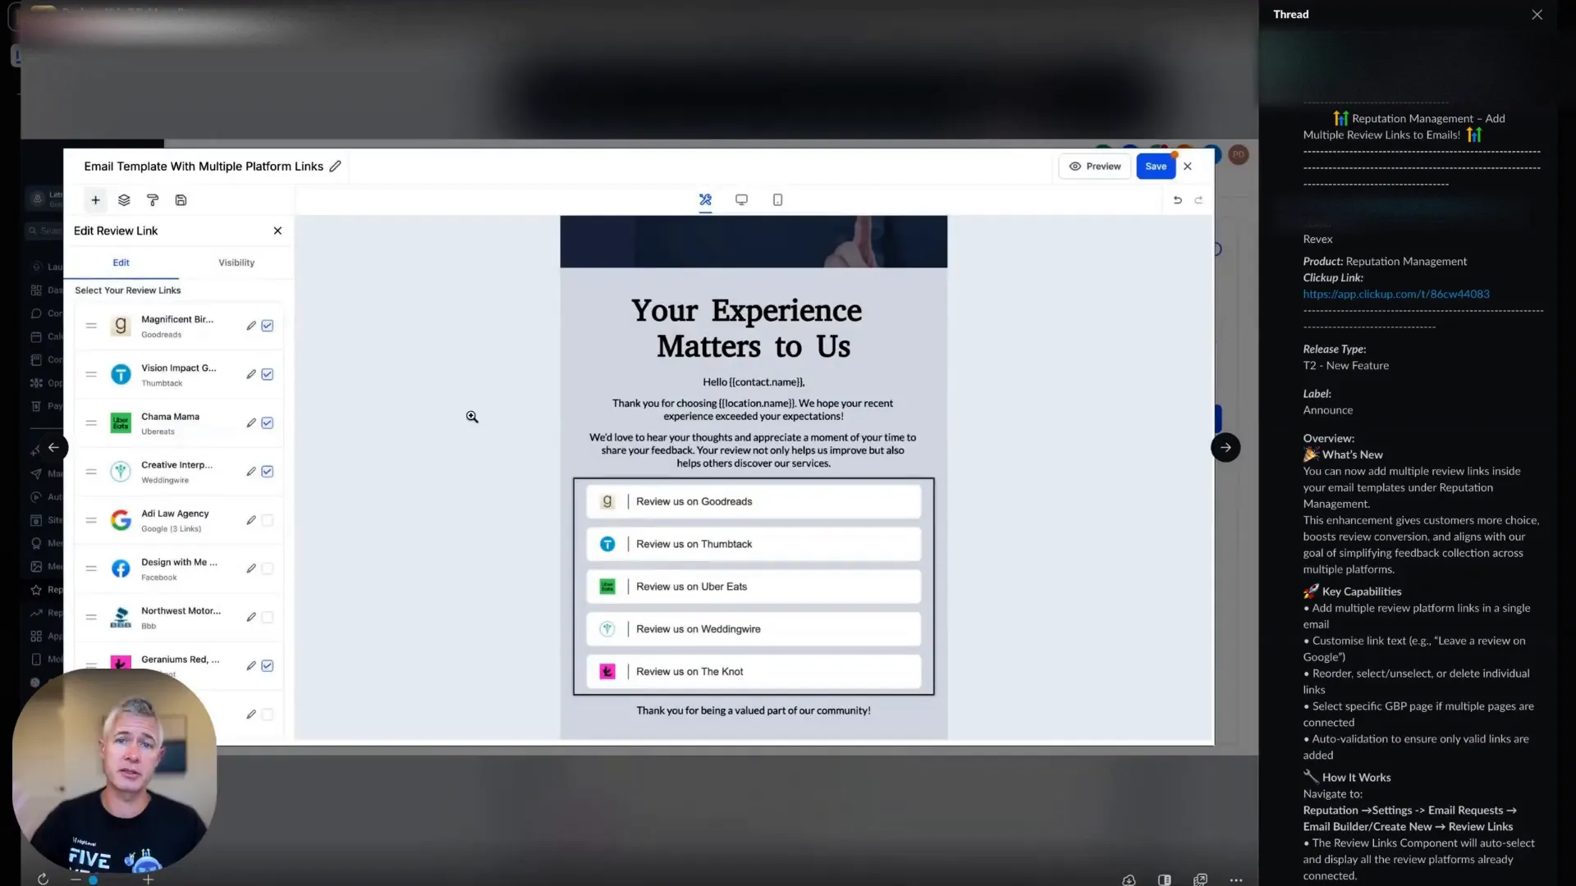Viewport: 1576px width, 886px height.
Task: Uncheck the Chama Mama Ubereats checkbox
Action: pos(268,422)
